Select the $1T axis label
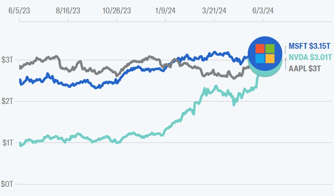 pos(9,143)
